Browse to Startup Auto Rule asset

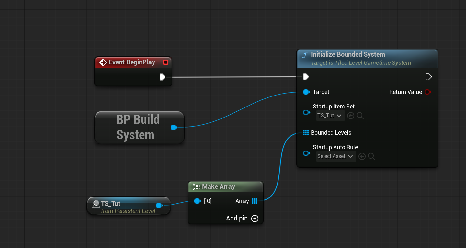[371, 156]
